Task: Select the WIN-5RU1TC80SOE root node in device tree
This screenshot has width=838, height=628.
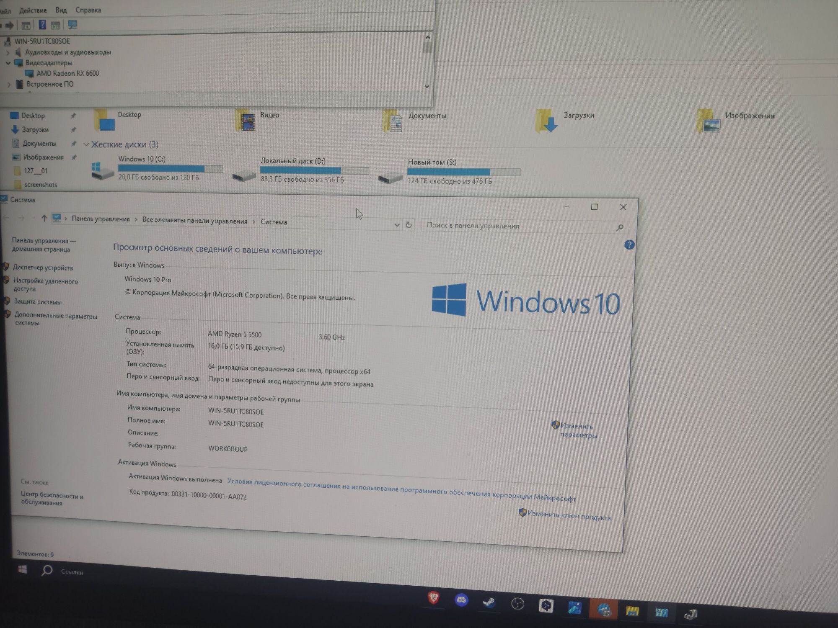Action: pos(42,41)
